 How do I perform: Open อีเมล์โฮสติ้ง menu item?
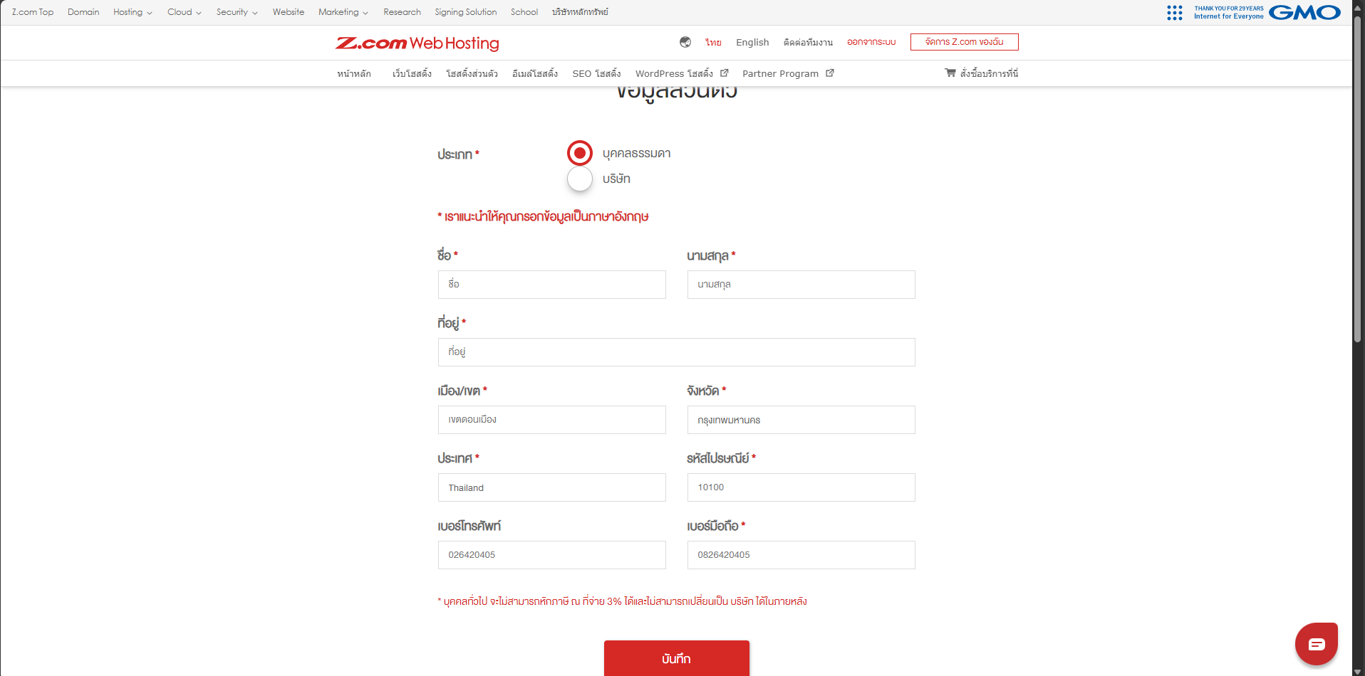point(535,73)
